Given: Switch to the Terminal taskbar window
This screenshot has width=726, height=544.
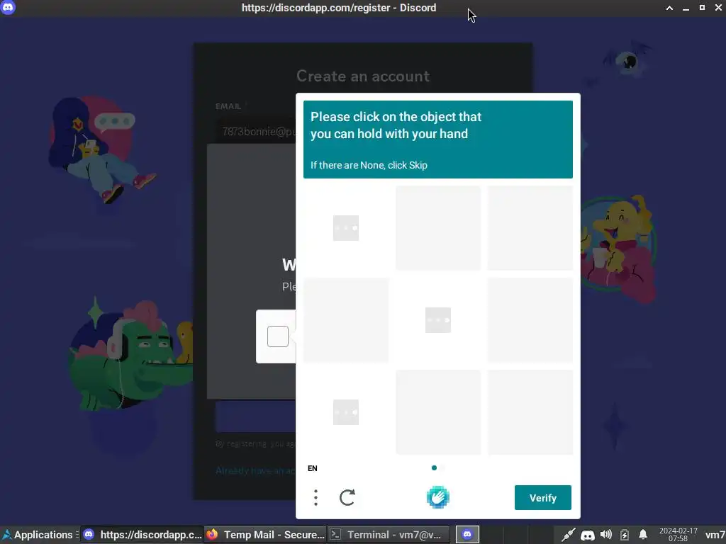Looking at the screenshot, I should click(x=389, y=535).
